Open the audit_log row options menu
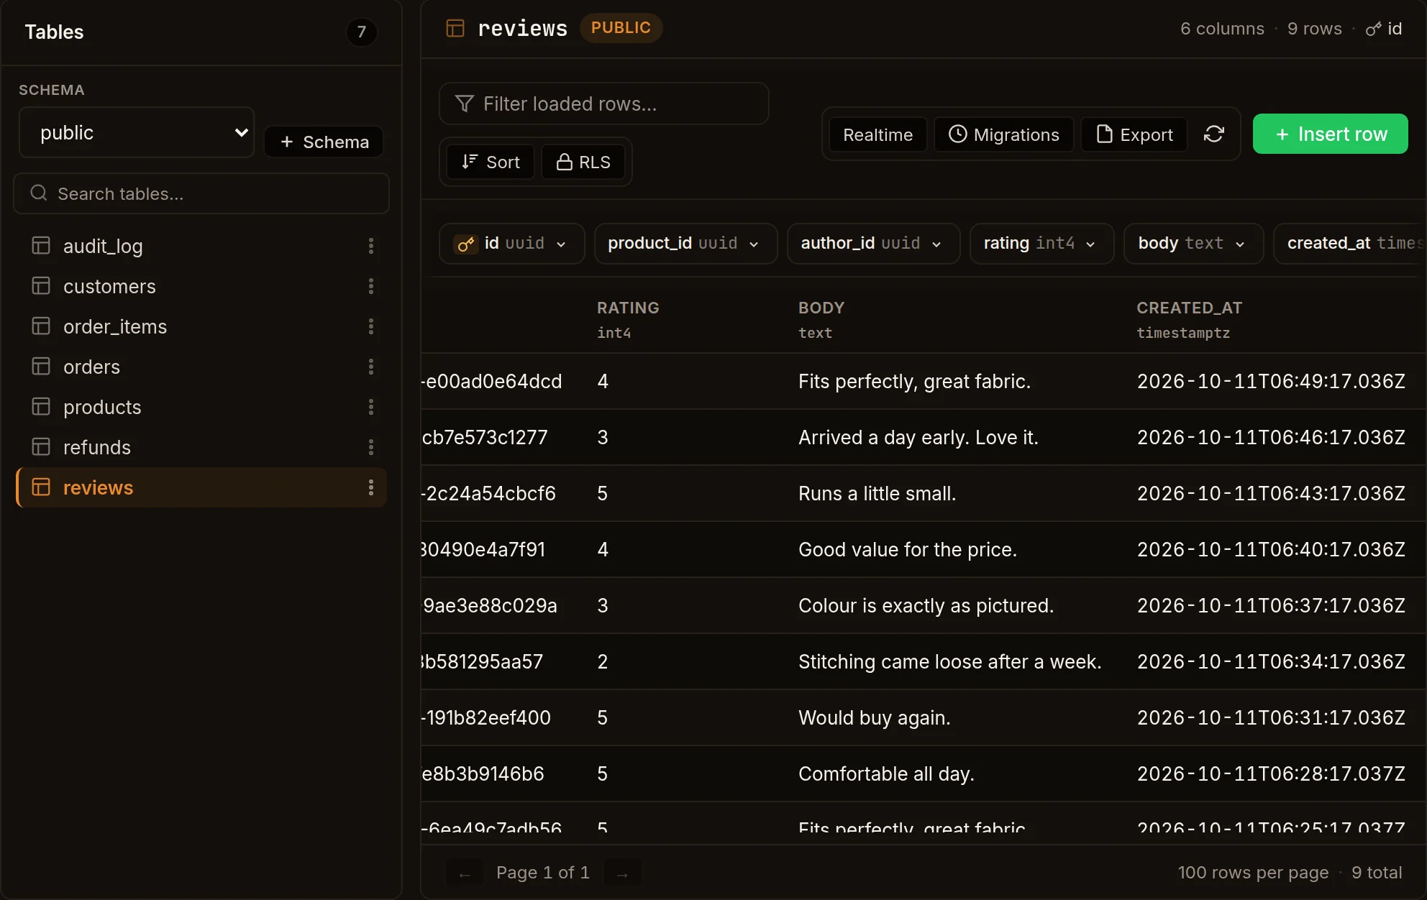The height and width of the screenshot is (900, 1427). (371, 246)
